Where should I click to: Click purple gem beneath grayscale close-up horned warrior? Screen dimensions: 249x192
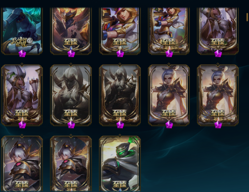(71, 125)
